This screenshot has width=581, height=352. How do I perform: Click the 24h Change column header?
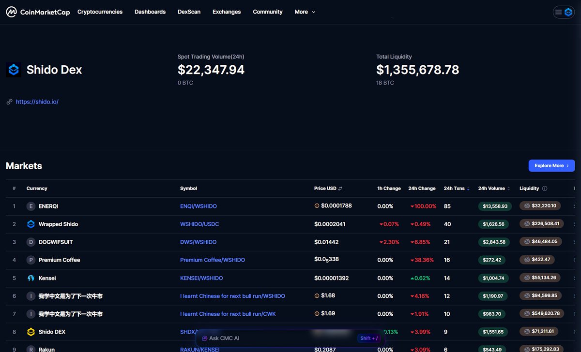tap(422, 189)
